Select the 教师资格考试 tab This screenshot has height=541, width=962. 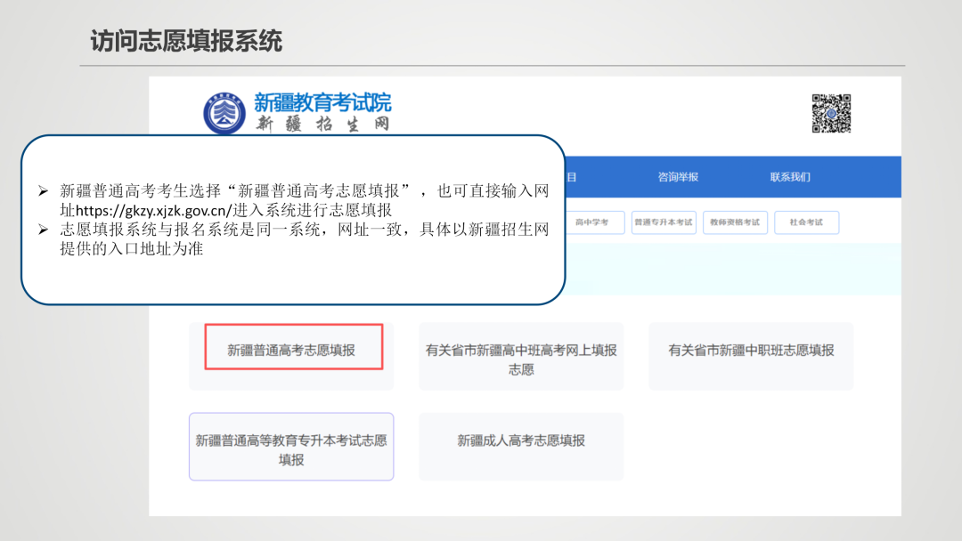[735, 222]
